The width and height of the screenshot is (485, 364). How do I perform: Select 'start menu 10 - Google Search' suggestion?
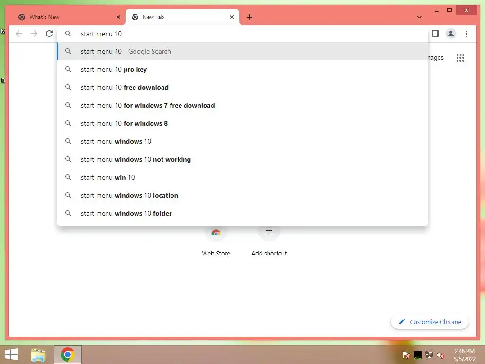243,51
